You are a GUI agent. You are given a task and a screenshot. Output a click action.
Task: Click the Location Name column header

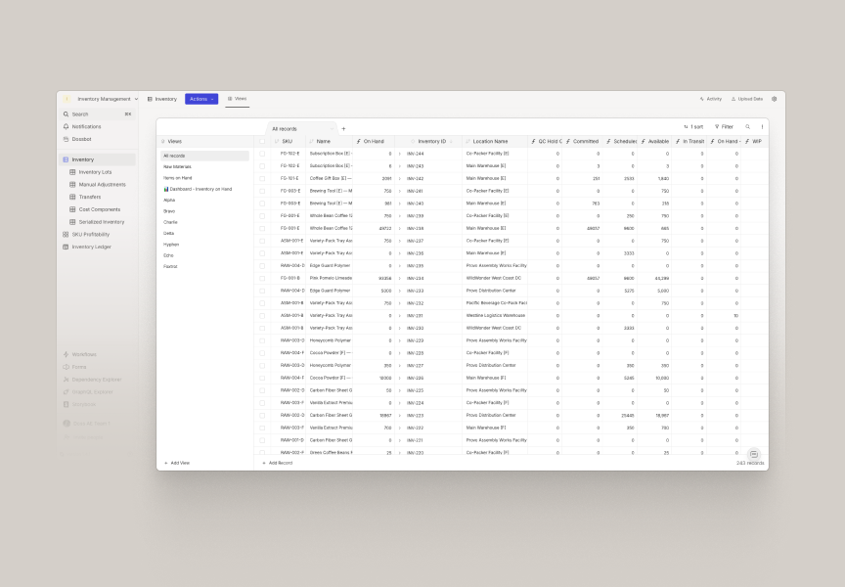495,141
